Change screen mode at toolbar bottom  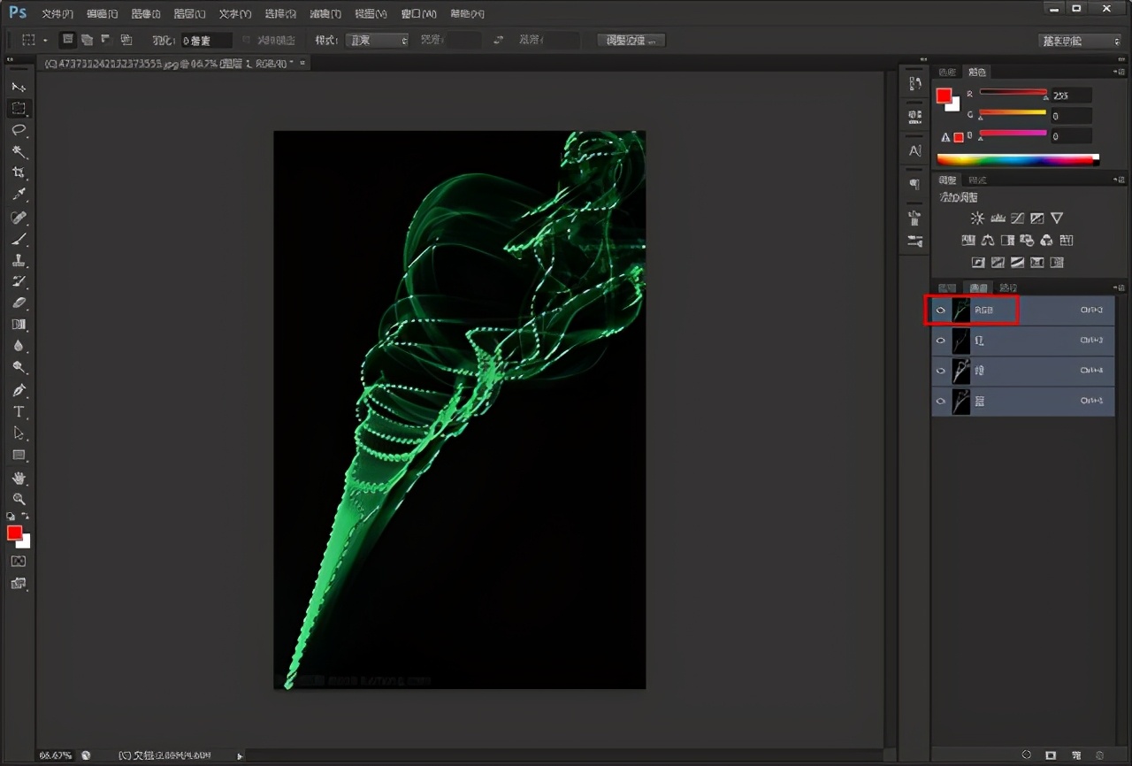point(19,583)
